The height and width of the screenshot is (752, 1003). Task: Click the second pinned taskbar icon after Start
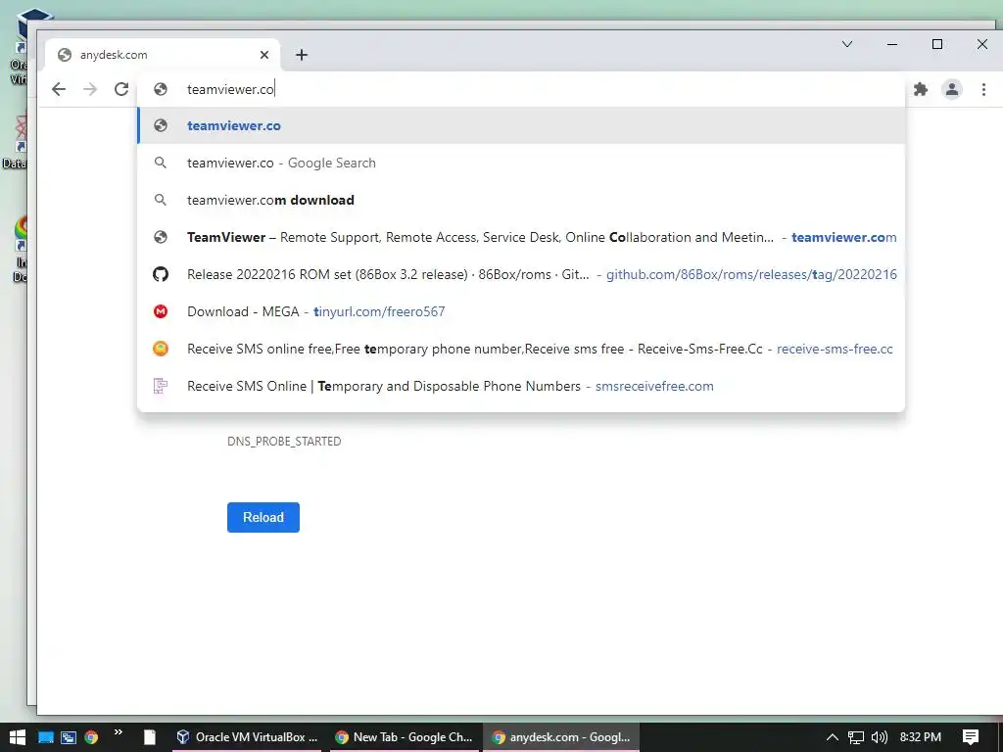pyautogui.click(x=69, y=737)
